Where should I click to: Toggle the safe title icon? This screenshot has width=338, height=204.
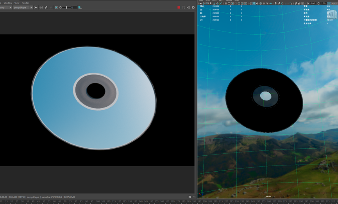[245, 4]
